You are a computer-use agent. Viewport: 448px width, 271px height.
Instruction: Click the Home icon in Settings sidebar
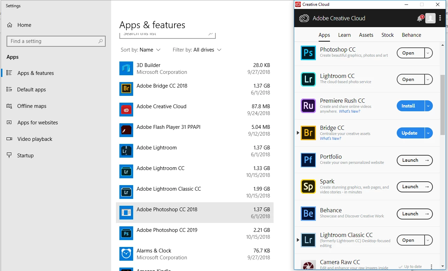10,25
